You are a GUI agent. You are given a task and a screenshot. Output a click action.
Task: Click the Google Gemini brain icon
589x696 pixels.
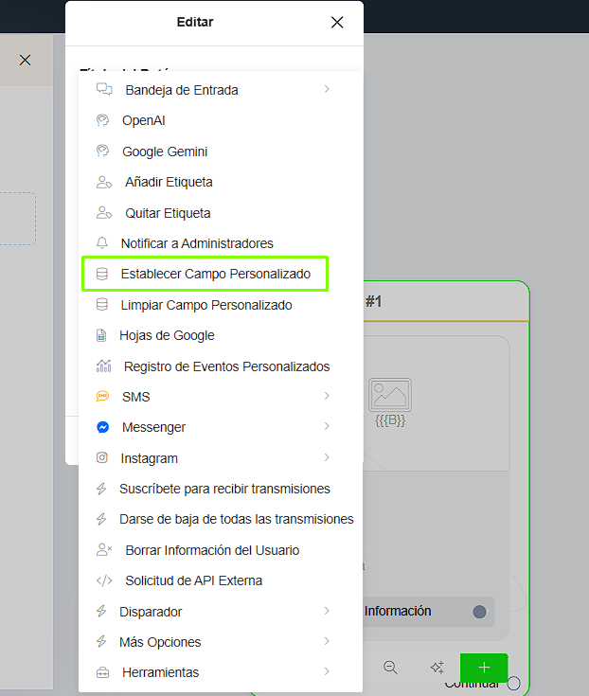click(102, 151)
